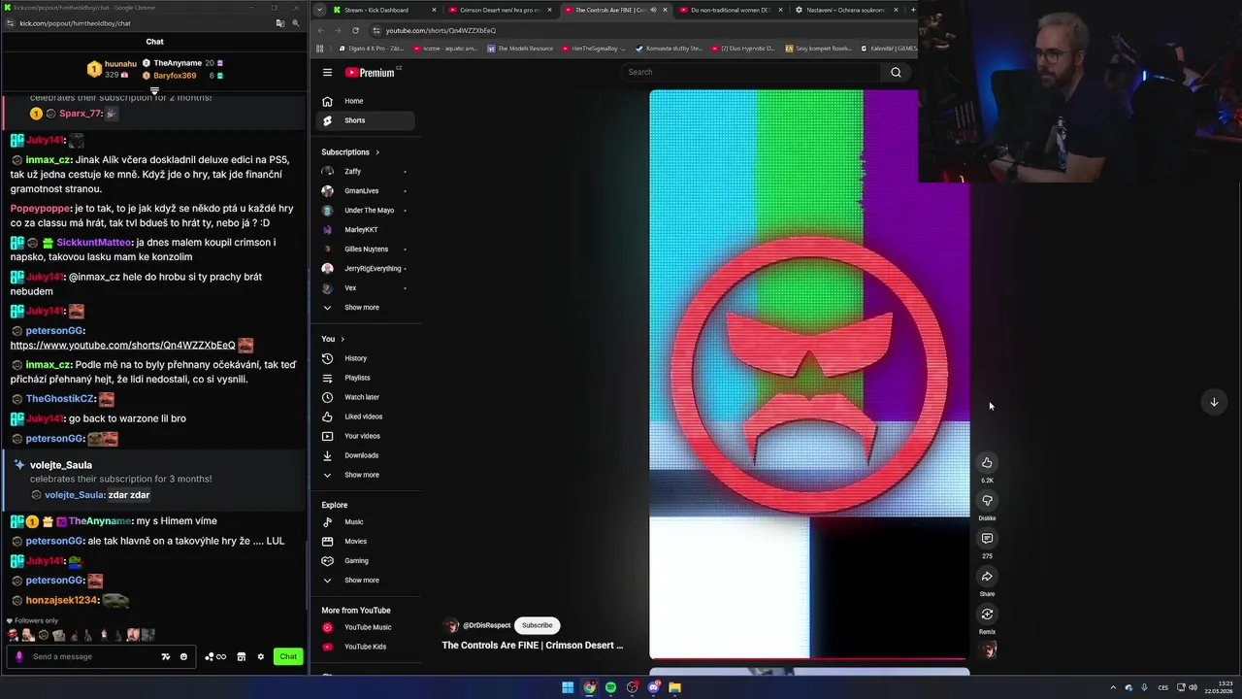Open the Remix option
The width and height of the screenshot is (1242, 699).
coord(987,614)
